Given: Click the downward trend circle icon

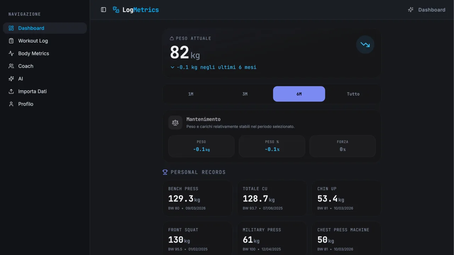Looking at the screenshot, I should (365, 45).
